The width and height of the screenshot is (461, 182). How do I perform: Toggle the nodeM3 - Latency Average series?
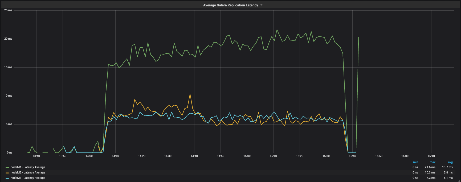28,178
